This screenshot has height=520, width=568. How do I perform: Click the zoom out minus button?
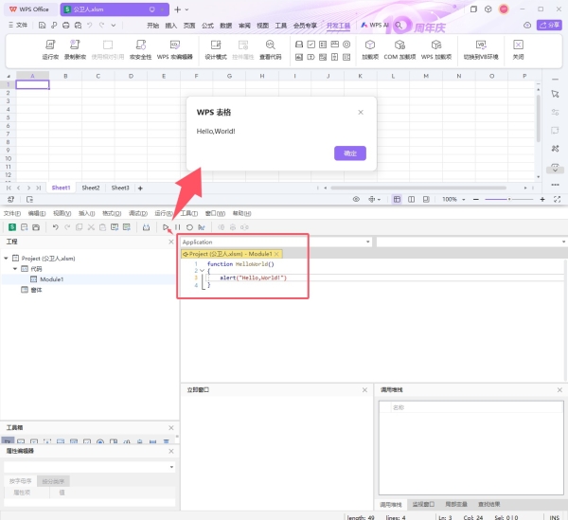click(x=476, y=199)
